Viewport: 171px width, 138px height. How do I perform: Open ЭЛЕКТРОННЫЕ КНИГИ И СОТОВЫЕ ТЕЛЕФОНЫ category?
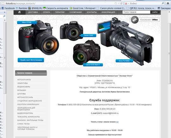27,128
